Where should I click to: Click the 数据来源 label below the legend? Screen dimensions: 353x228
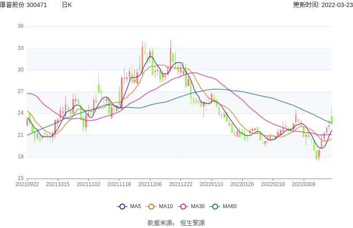coord(160,223)
